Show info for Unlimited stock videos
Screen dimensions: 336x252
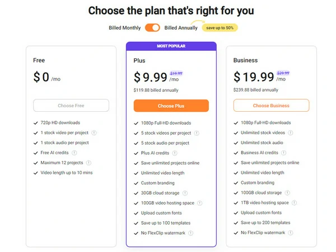click(x=290, y=133)
